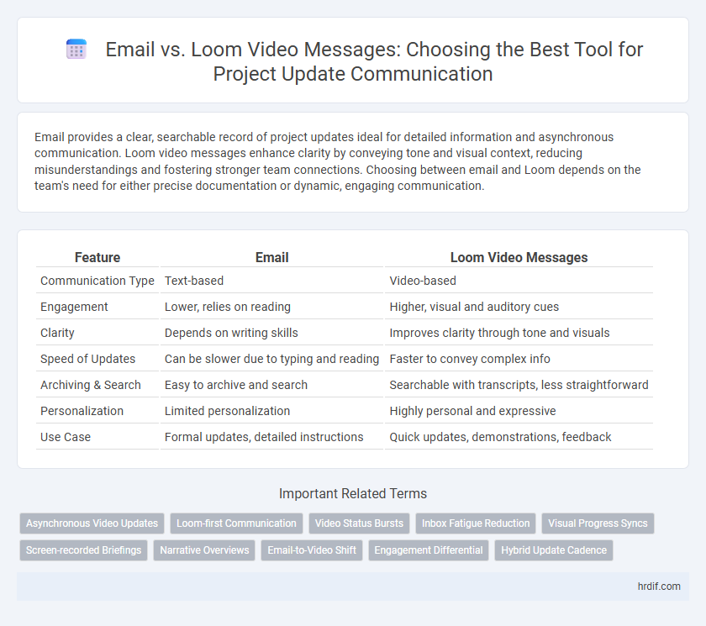Select 'Highly personal and expressive' cell
Image resolution: width=706 pixels, height=626 pixels.
tap(519, 412)
